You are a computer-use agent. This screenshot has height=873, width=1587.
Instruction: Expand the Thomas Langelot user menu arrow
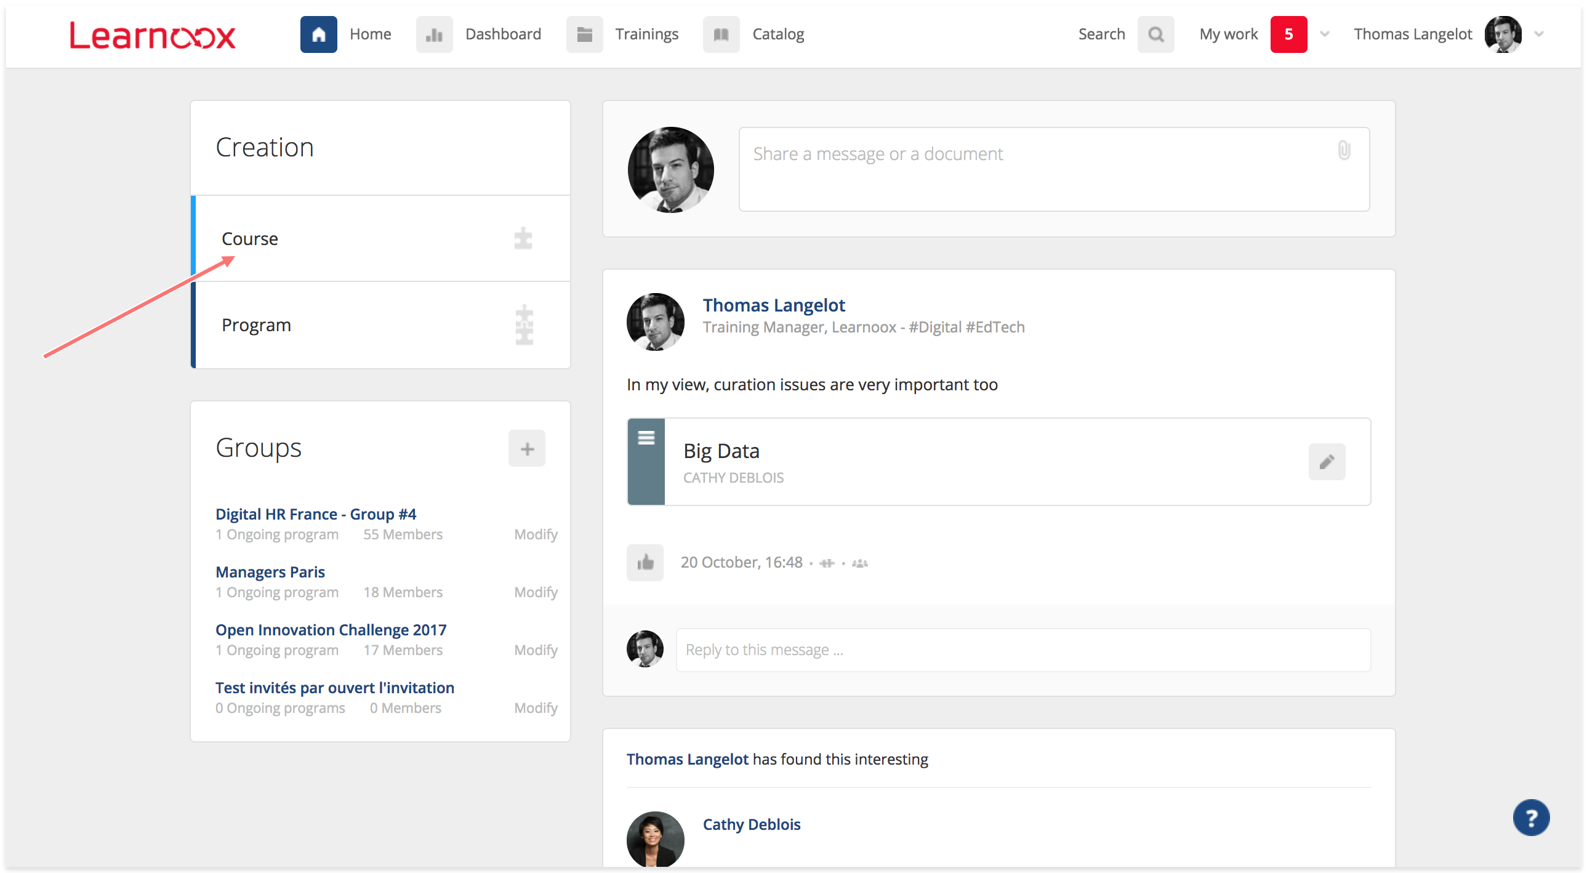(x=1539, y=34)
